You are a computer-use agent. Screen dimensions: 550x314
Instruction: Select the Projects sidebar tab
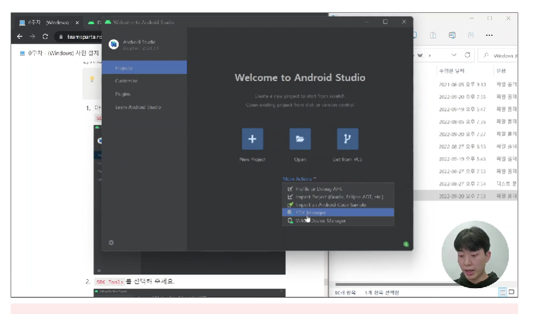point(144,68)
